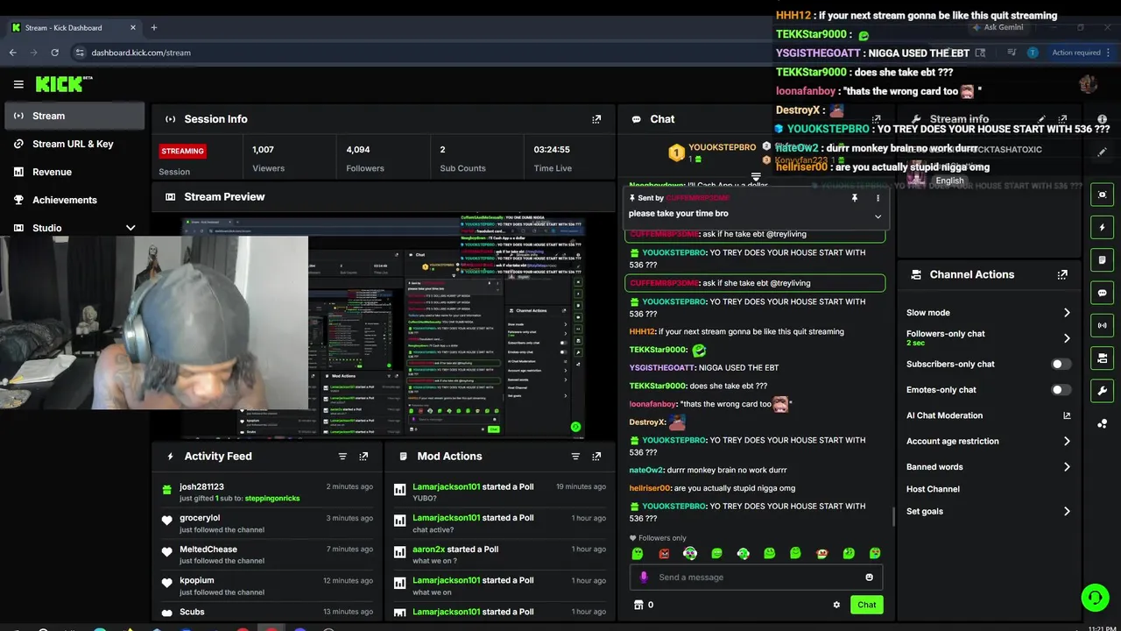The image size is (1121, 631).
Task: Click the broadcast signal sidebar icon
Action: [x=1102, y=325]
